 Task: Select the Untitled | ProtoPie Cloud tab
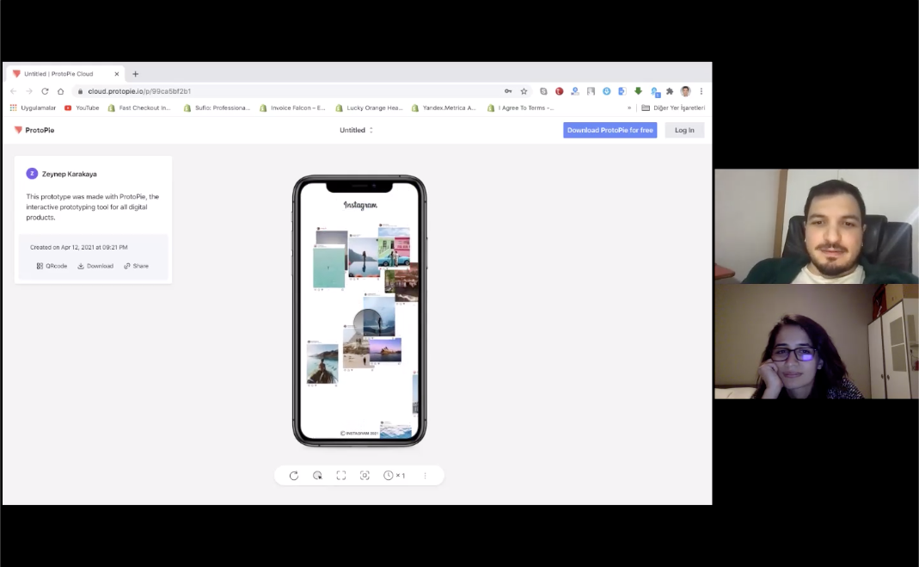coord(65,74)
